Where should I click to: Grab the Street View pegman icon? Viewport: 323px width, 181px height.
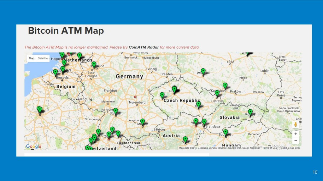[296, 124]
